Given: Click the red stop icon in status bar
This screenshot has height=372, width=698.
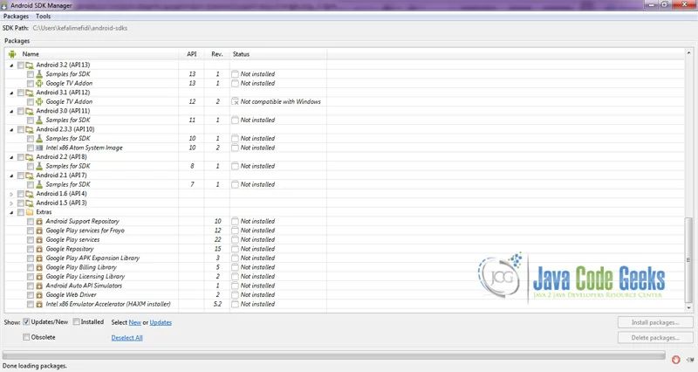Looking at the screenshot, I should click(675, 360).
